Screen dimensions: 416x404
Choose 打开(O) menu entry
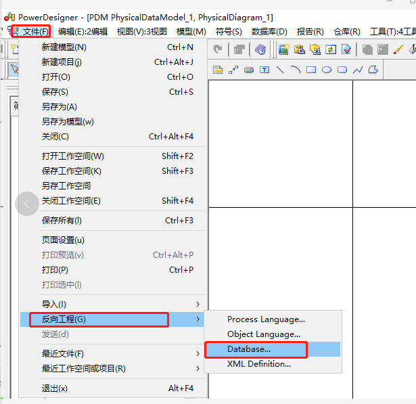(113, 77)
